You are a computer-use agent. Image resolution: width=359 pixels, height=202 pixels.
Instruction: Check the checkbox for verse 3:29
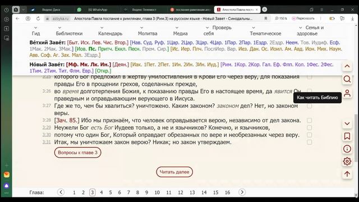click(309, 127)
